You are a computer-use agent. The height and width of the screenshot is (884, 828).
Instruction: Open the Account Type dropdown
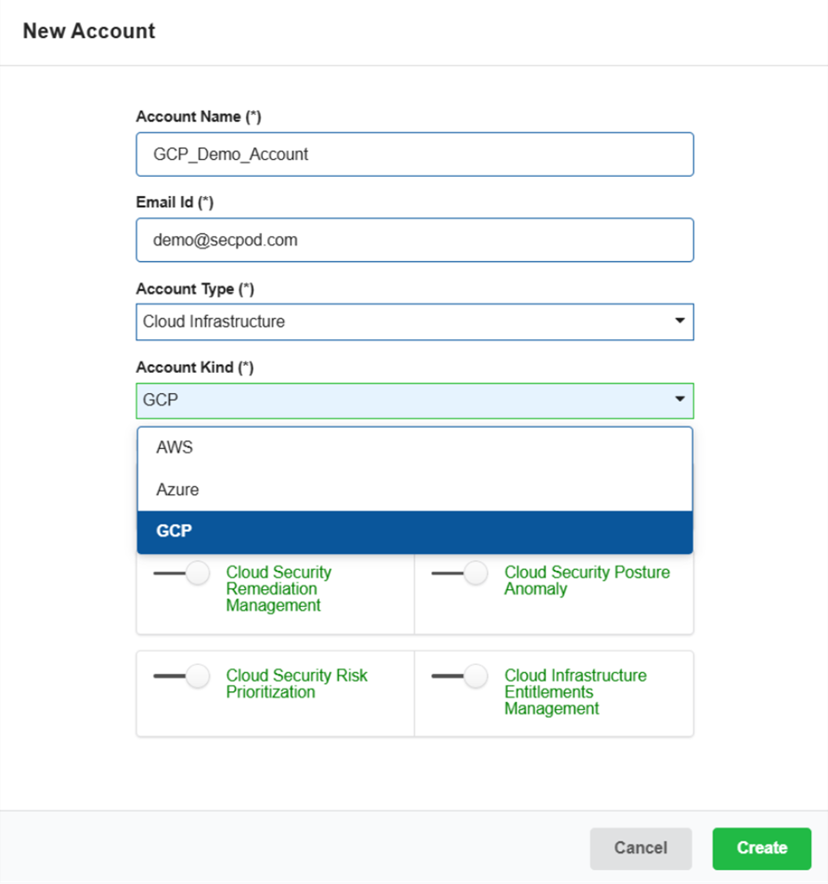click(414, 322)
